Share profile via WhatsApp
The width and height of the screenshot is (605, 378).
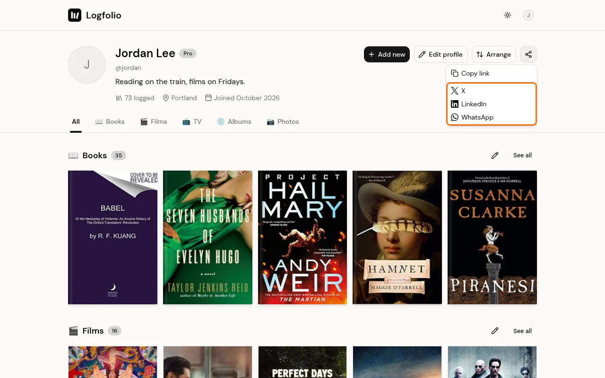pos(492,117)
